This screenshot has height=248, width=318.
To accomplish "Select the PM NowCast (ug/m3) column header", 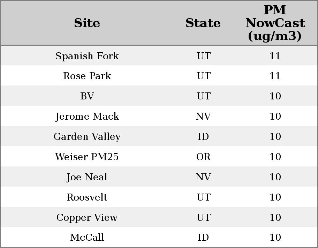I will [275, 23].
